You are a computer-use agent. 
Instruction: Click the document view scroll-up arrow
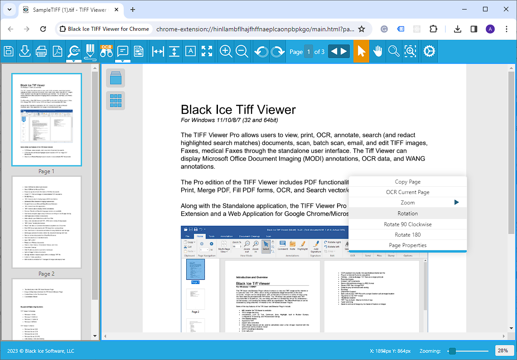click(x=511, y=68)
